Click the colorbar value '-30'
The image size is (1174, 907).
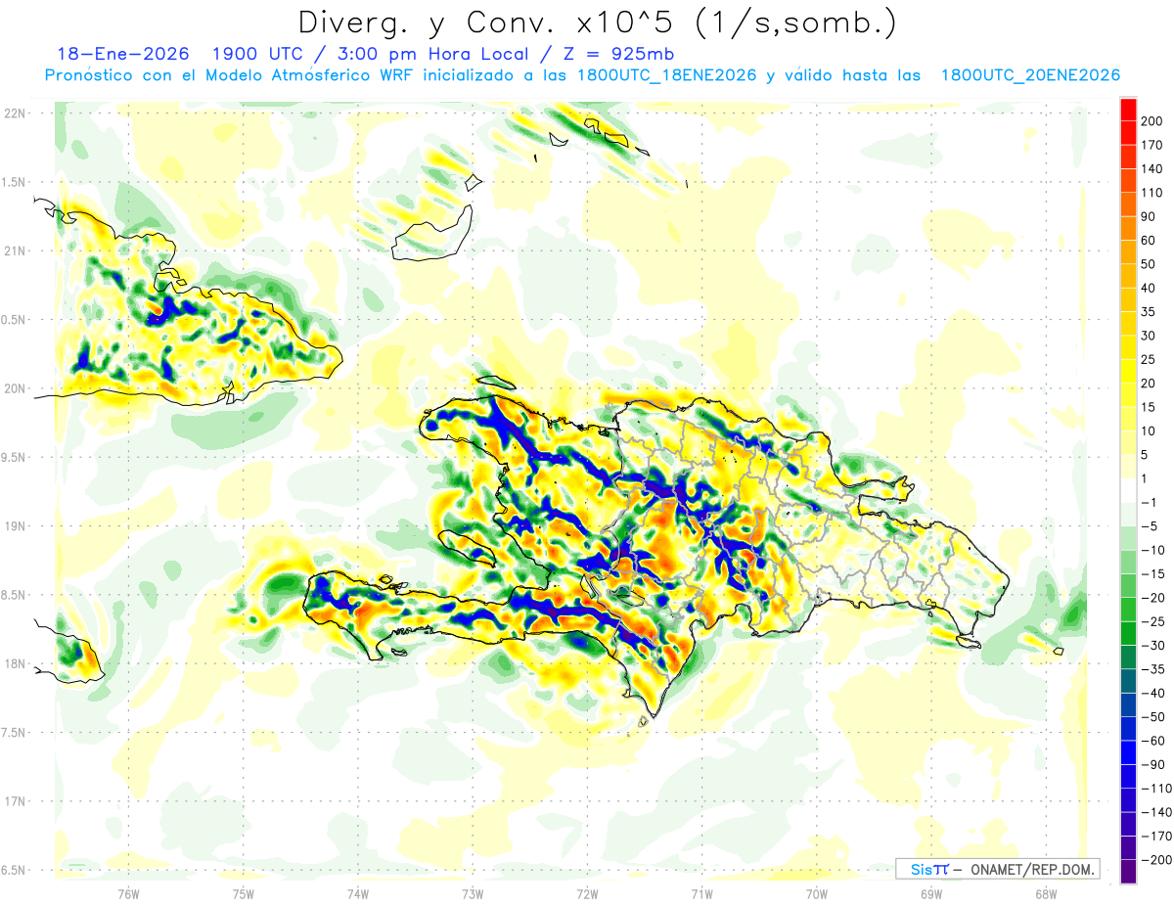coord(1152,645)
